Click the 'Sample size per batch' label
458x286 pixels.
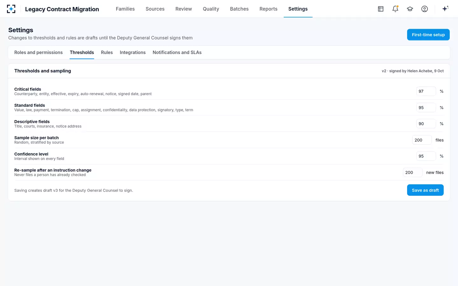coord(37,138)
